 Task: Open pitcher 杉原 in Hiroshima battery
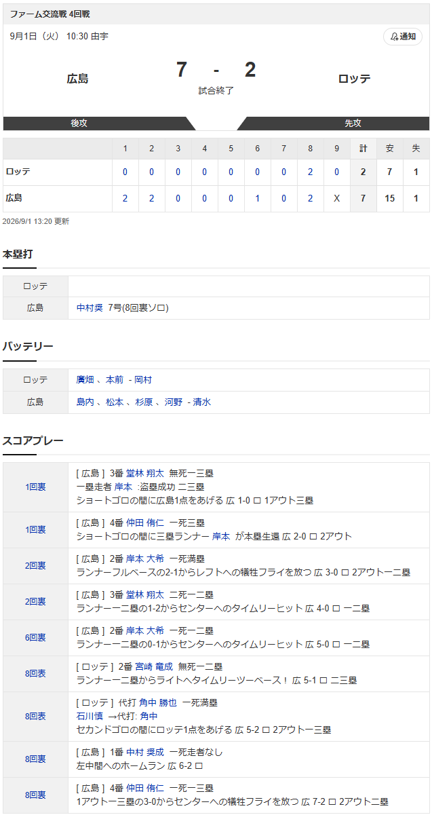pyautogui.click(x=144, y=402)
